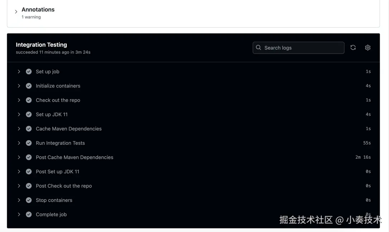Click the 'Post Check out the repo' label
Screen dimensions: 389x232
click(x=64, y=186)
